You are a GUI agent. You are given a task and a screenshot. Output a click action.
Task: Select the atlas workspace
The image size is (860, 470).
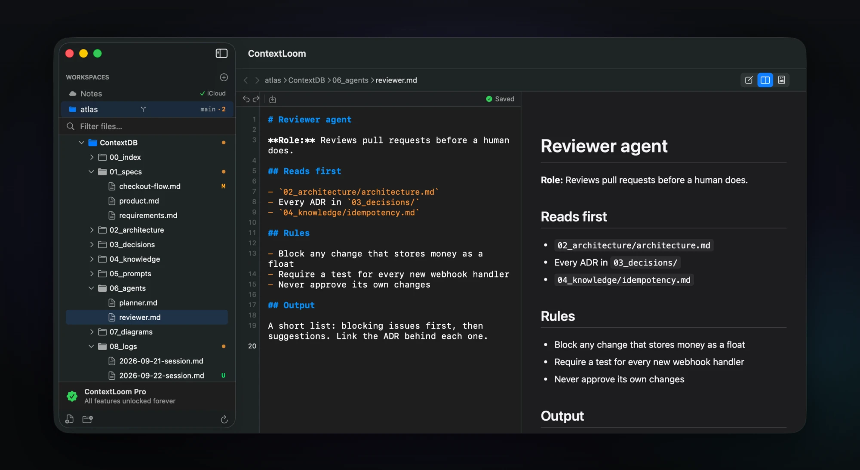pyautogui.click(x=147, y=110)
